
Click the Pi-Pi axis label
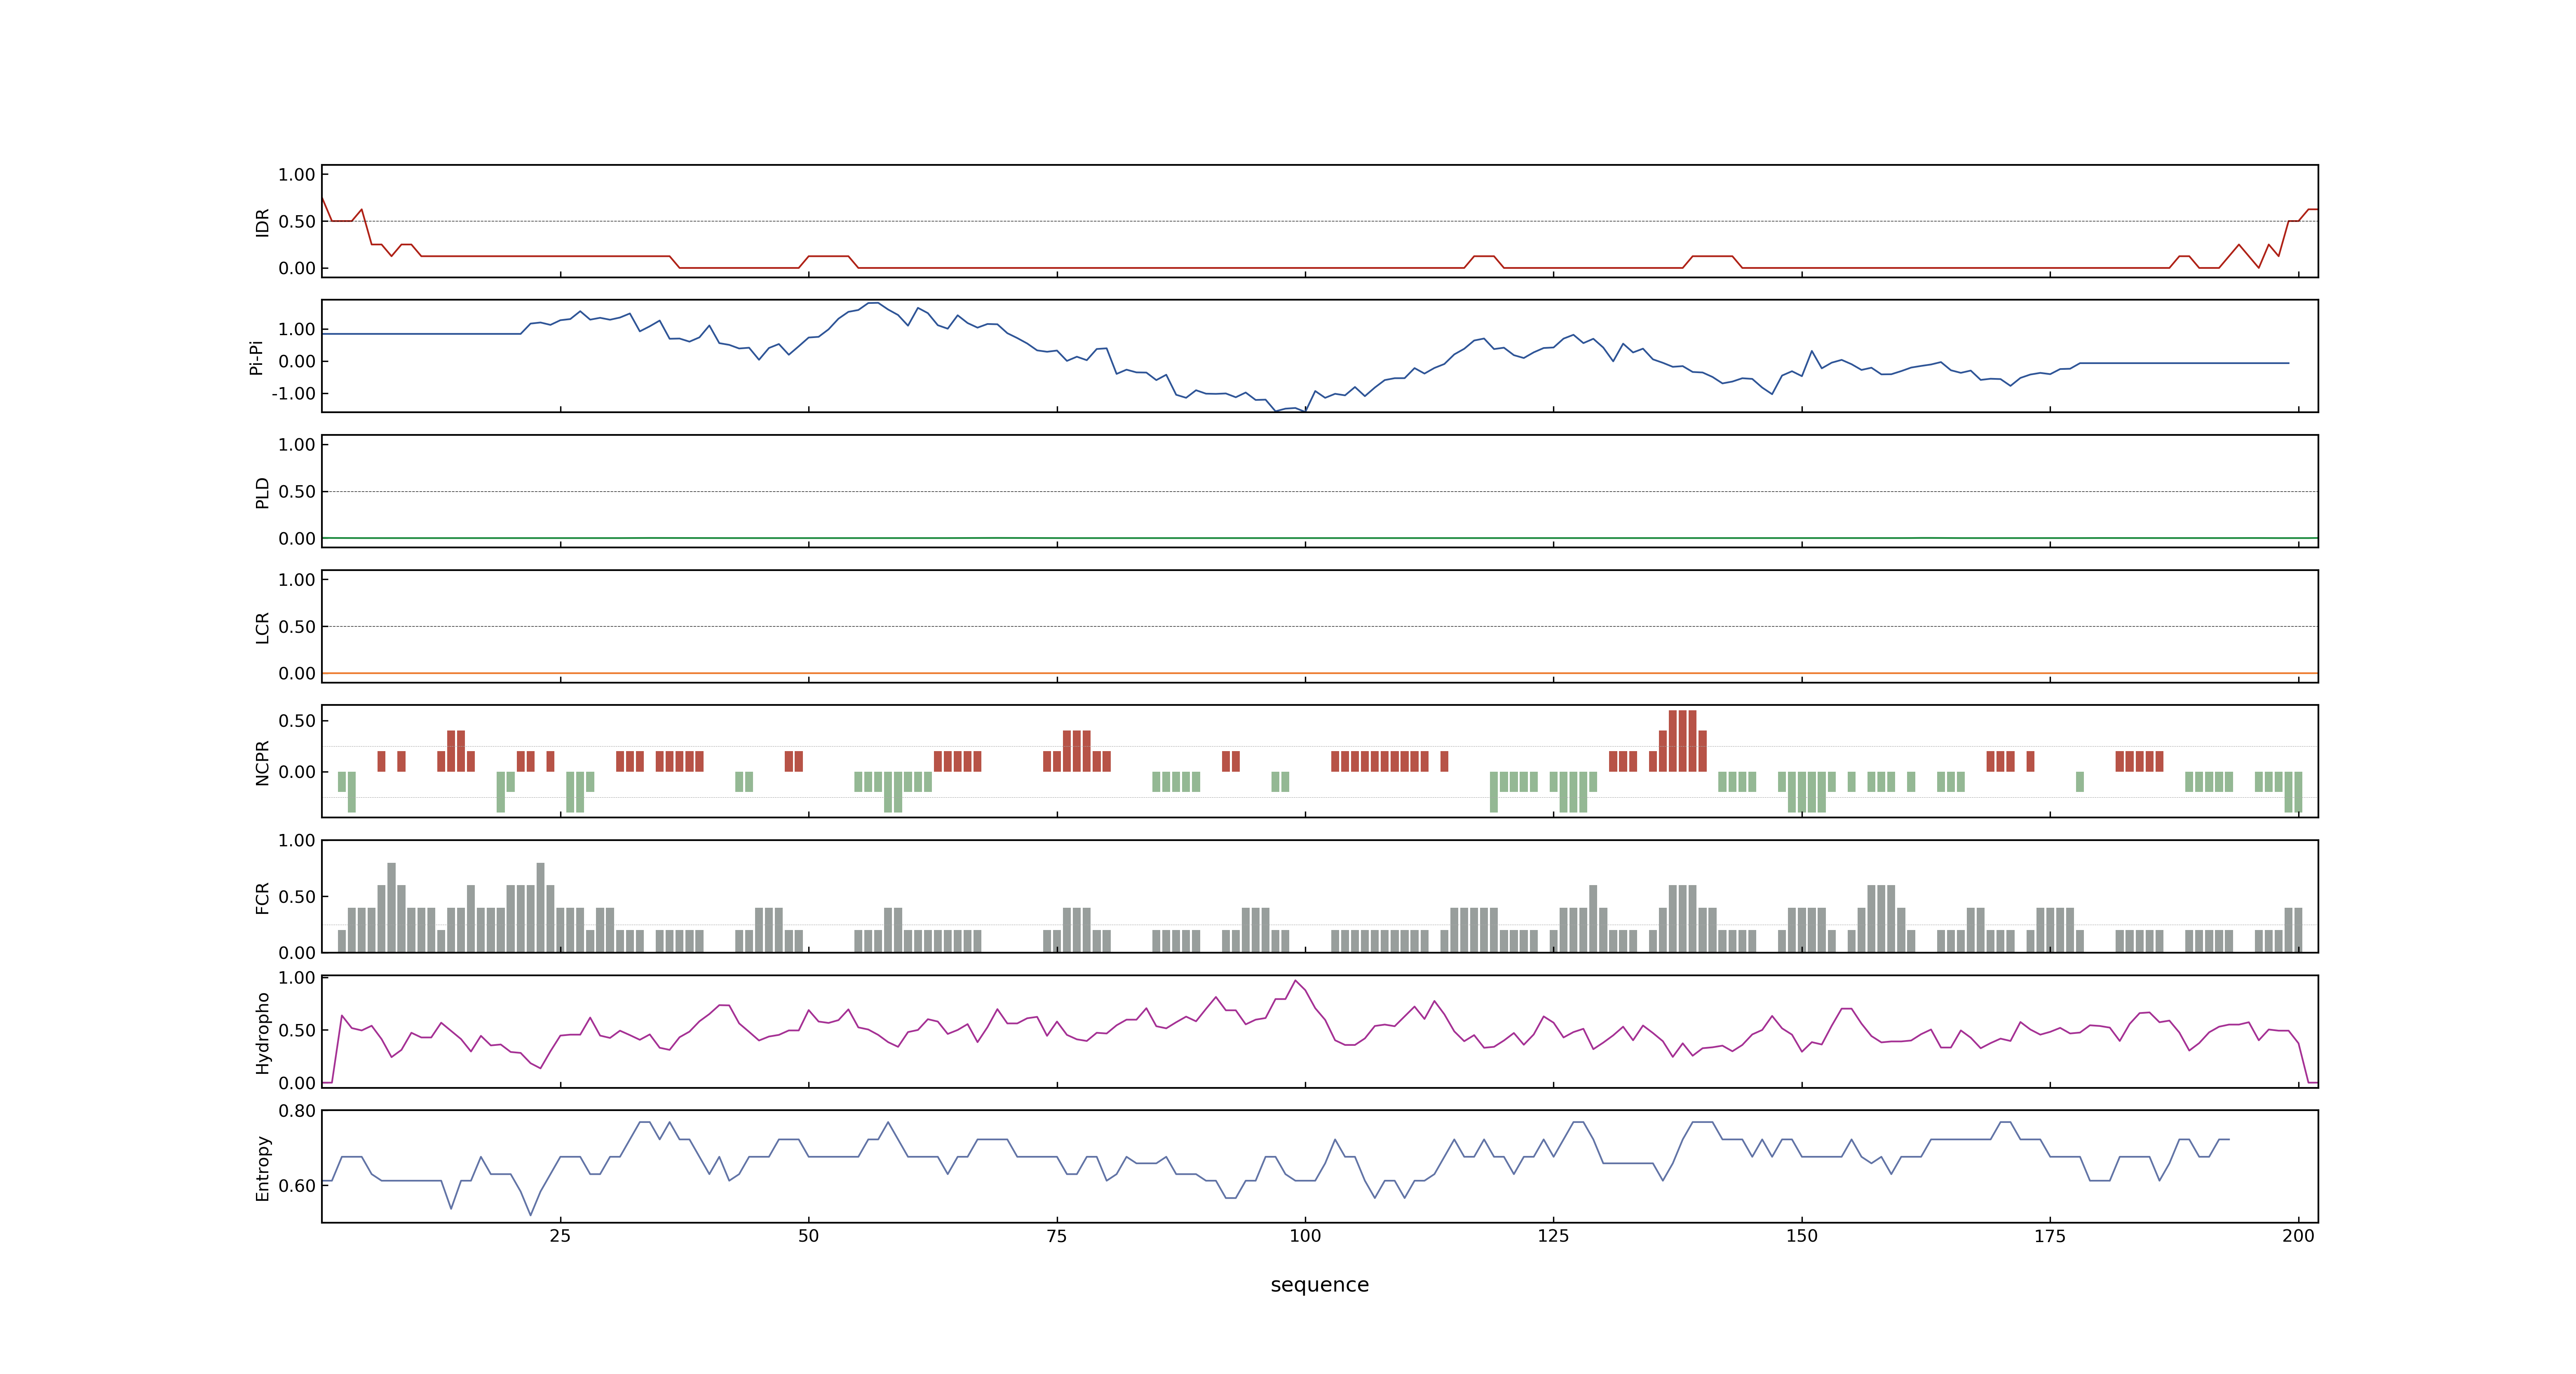(x=256, y=357)
